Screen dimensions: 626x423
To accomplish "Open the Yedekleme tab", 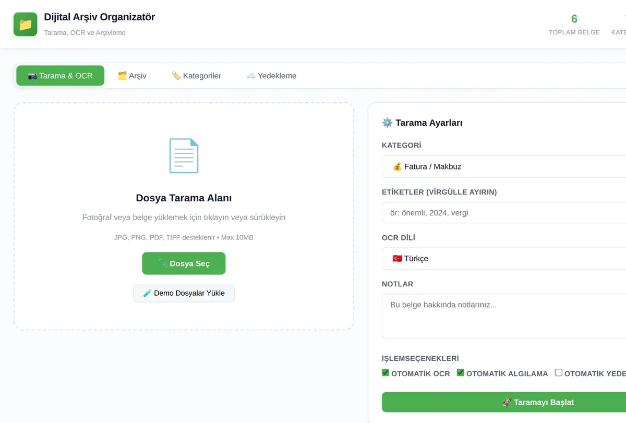I will [x=271, y=76].
